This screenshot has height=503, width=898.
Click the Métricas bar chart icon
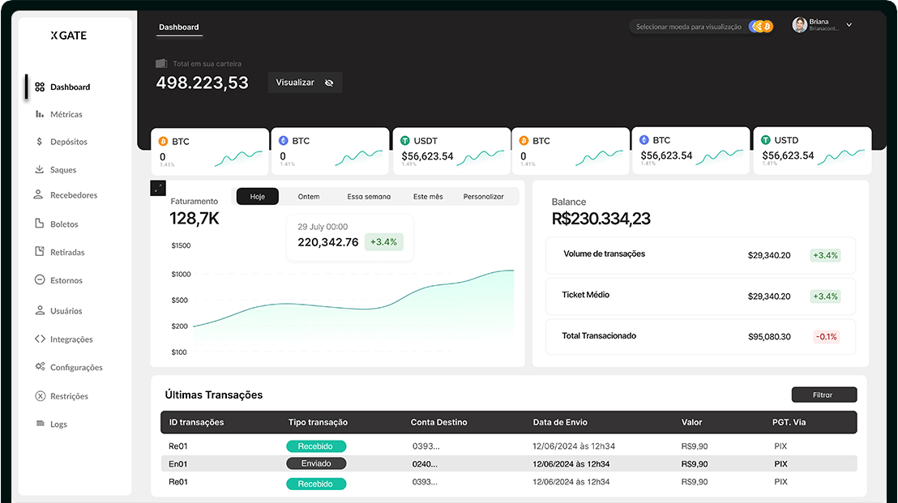click(x=39, y=114)
